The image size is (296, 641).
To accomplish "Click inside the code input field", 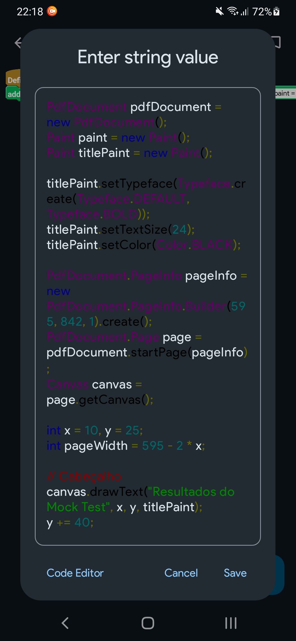I will (x=148, y=316).
